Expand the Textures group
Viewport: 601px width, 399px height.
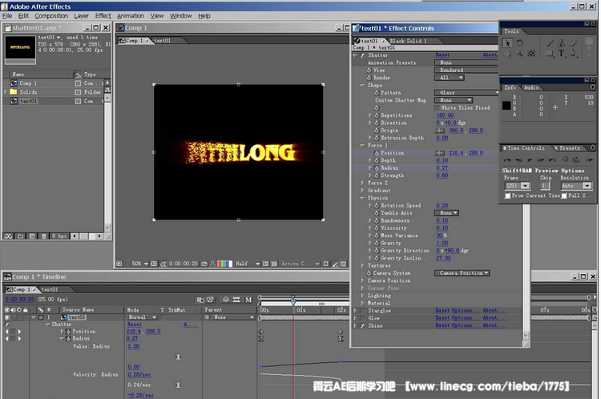pyautogui.click(x=362, y=266)
